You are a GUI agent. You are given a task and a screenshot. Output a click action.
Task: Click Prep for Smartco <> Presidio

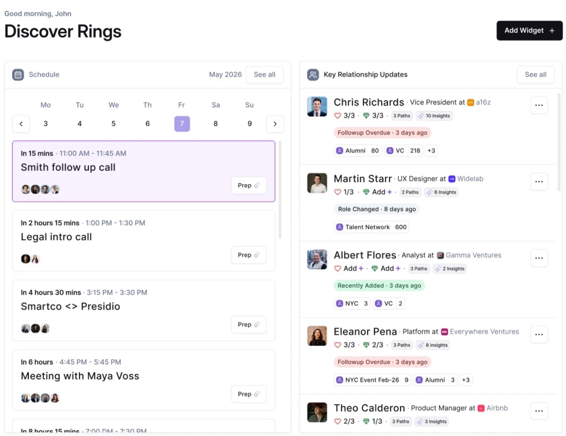tap(249, 324)
